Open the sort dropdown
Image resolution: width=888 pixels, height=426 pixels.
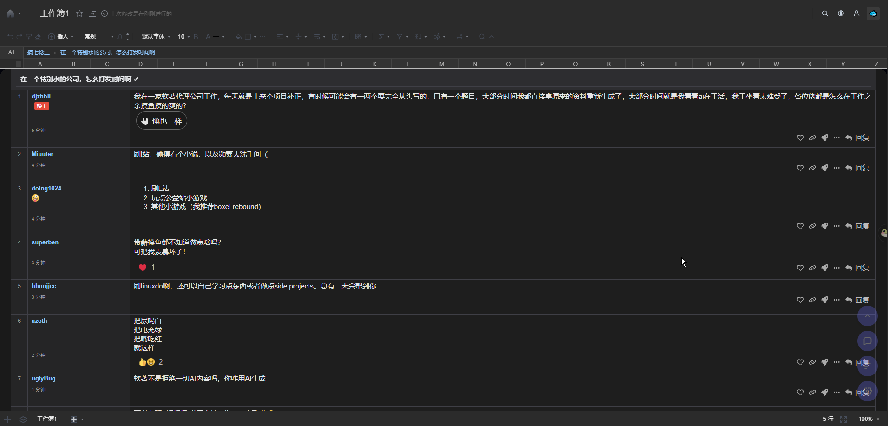click(421, 37)
